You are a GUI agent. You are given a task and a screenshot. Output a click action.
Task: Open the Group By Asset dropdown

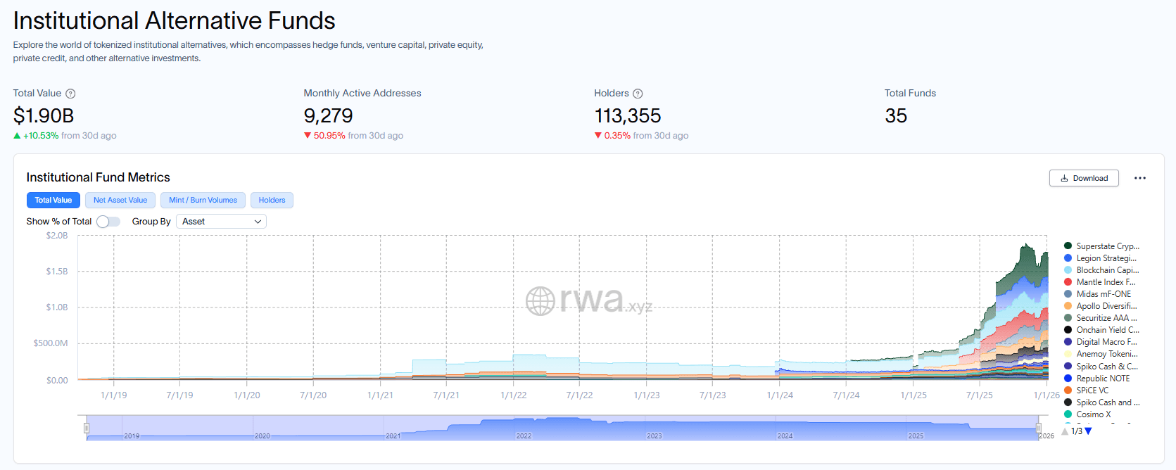(221, 222)
